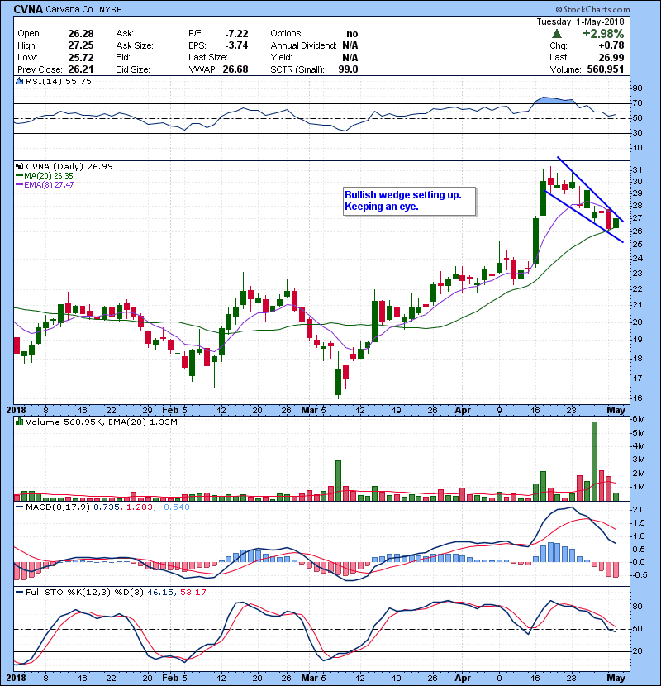
Task: Click the MACD(8,17,9) indicator label
Action: coord(58,507)
